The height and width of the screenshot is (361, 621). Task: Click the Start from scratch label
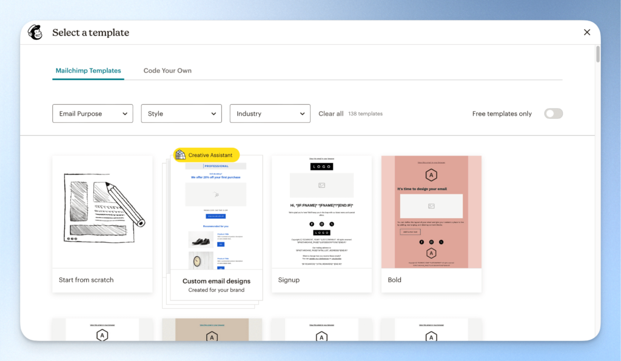pos(86,280)
